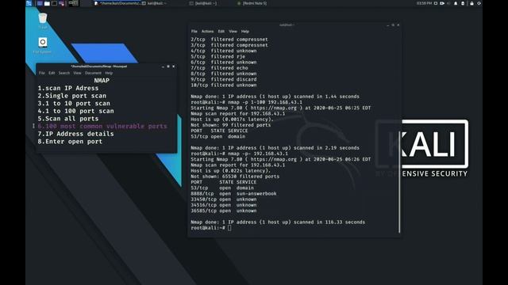Open Mousepad File menu
The width and height of the screenshot is (508, 285).
42,73
